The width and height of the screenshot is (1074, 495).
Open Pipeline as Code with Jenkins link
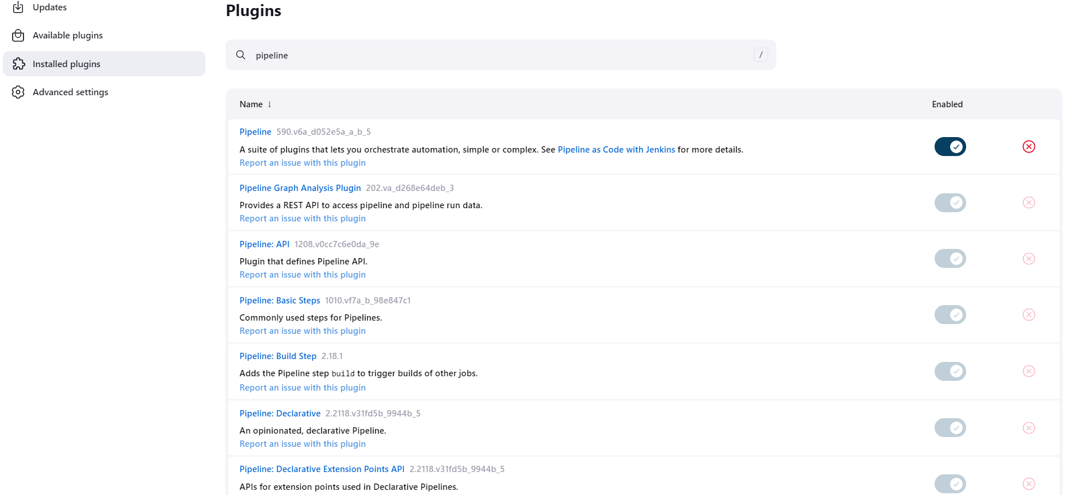(616, 150)
